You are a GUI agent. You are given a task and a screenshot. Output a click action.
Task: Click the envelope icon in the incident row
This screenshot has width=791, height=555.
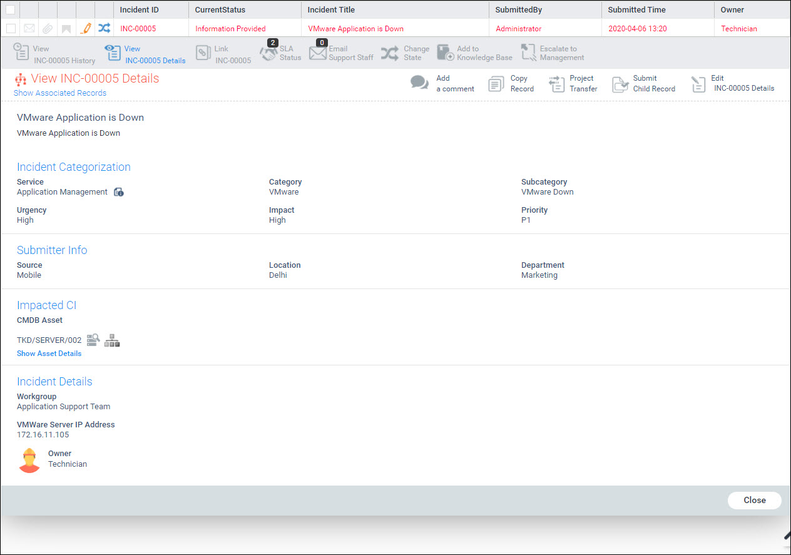[29, 28]
